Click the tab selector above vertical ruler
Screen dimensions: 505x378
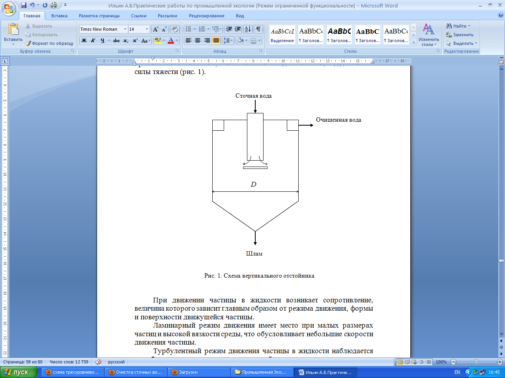5,61
